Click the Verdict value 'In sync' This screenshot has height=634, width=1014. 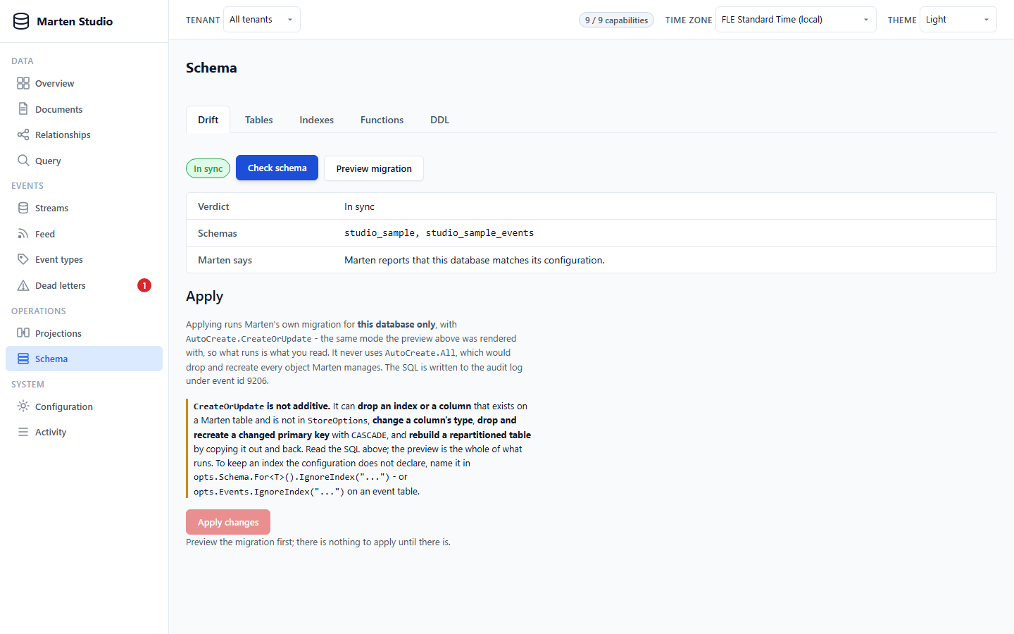359,206
